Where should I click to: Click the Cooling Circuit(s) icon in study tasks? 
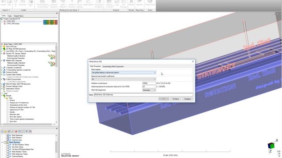[4, 72]
